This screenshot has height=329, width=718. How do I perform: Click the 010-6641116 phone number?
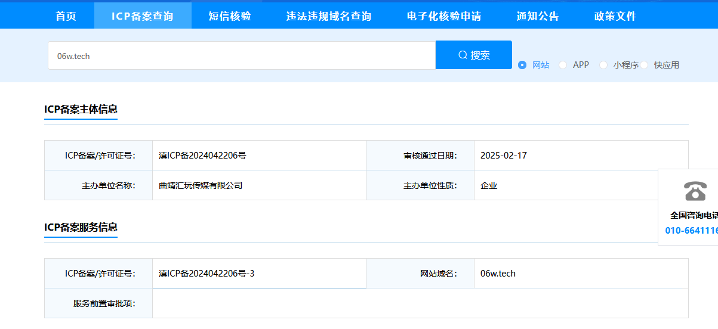[x=692, y=230]
